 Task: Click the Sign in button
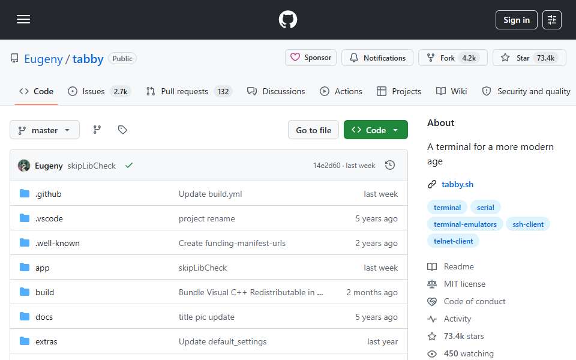tap(516, 20)
